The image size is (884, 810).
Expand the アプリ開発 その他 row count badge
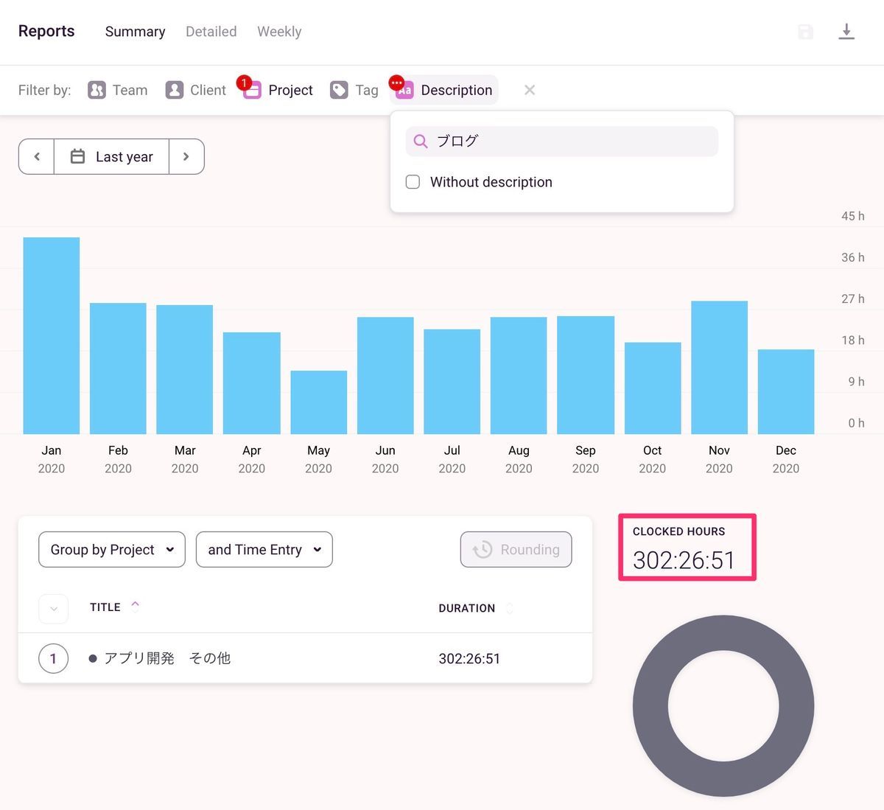(53, 658)
